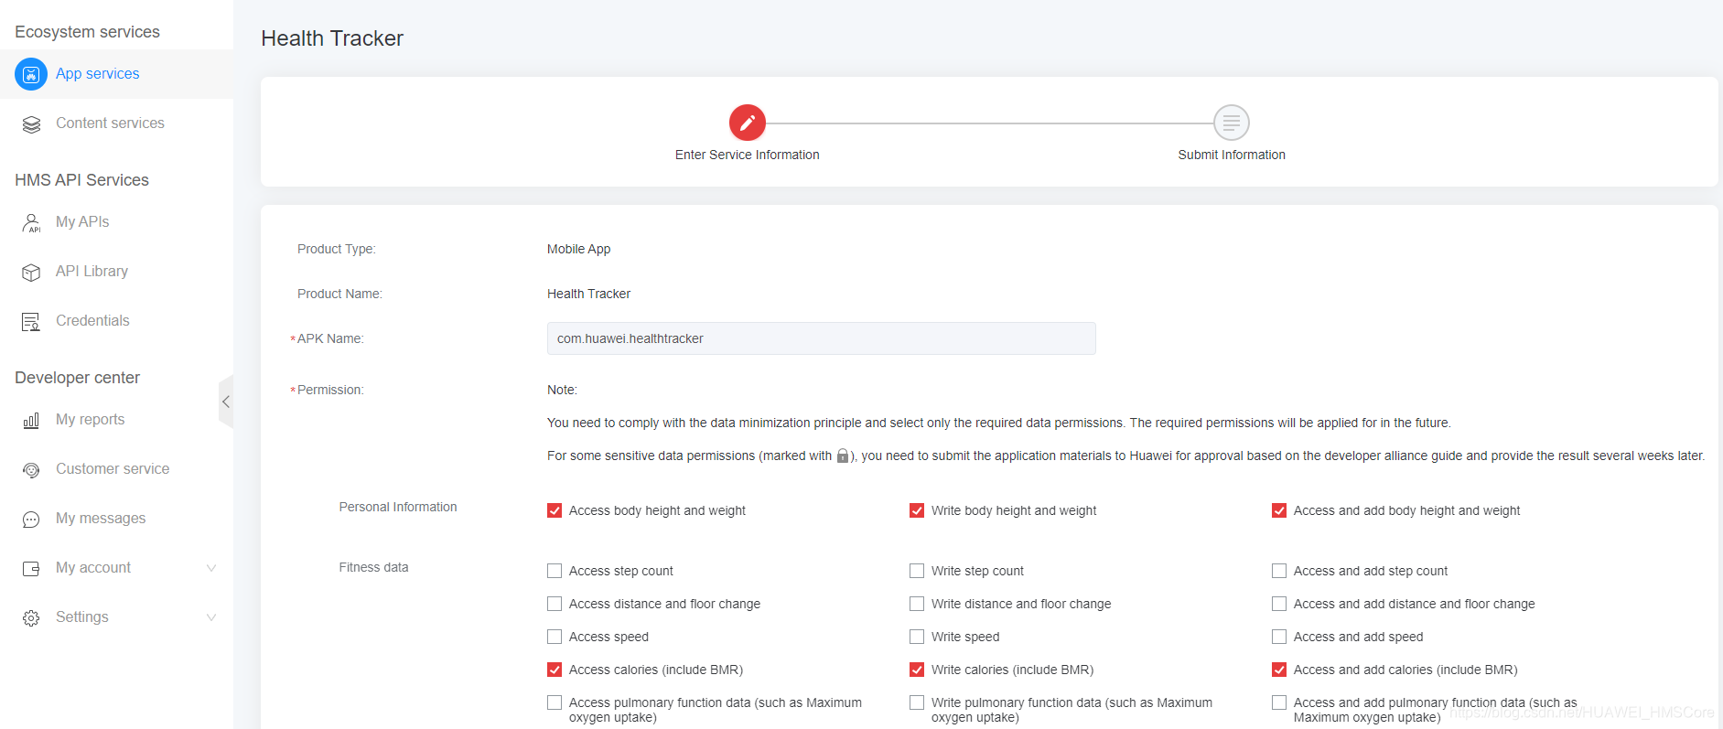The height and width of the screenshot is (729, 1723).
Task: Check Access and add pulmonary function data
Action: click(x=1279, y=702)
